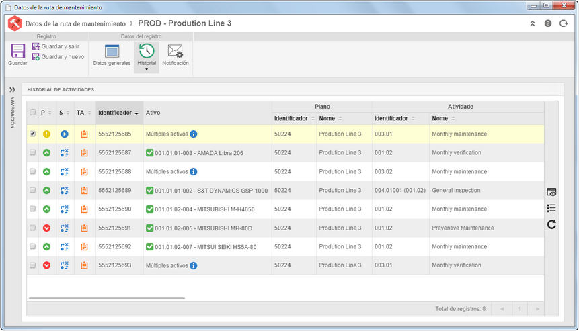Click red down-arrow icon in row 5552125693
Image resolution: width=579 pixels, height=331 pixels.
[x=46, y=265]
